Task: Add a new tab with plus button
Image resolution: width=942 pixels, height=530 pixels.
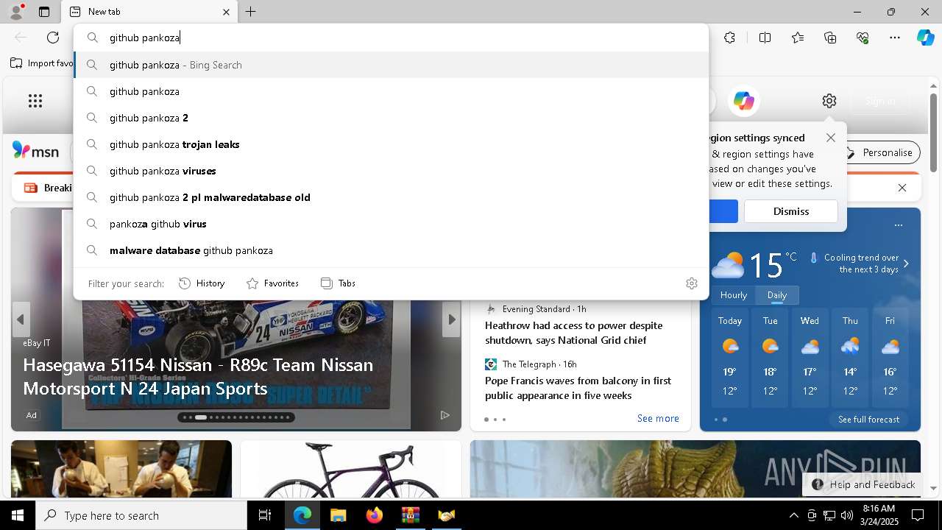Action: pos(250,12)
